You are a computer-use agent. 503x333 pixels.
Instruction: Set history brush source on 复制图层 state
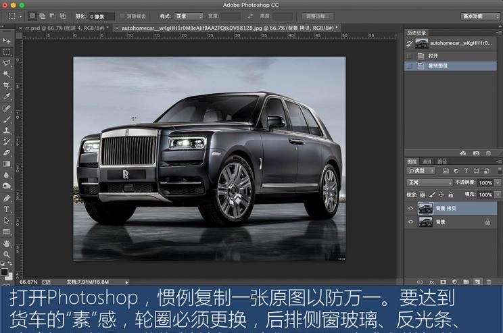point(409,66)
